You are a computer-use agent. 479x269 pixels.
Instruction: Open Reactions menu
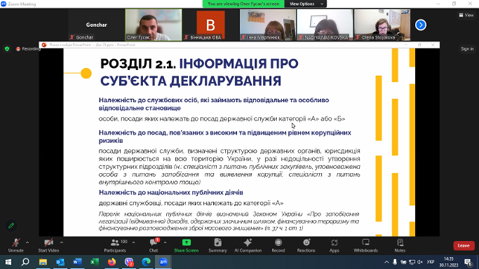coord(306,245)
